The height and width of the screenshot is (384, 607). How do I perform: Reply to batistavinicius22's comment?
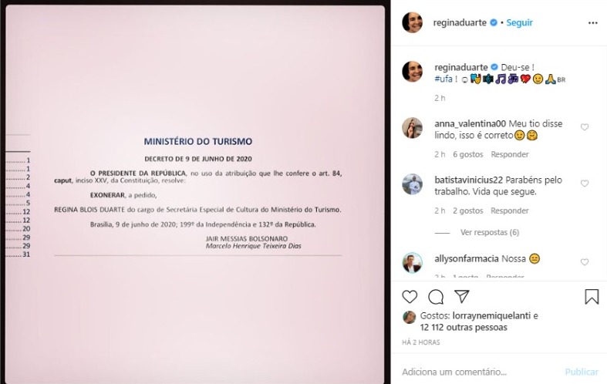(510, 211)
